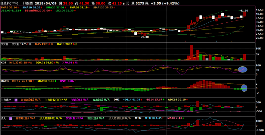265x135 pixels.
Task: Click the KDJ indicator title
Action: pyautogui.click(x=3, y=62)
